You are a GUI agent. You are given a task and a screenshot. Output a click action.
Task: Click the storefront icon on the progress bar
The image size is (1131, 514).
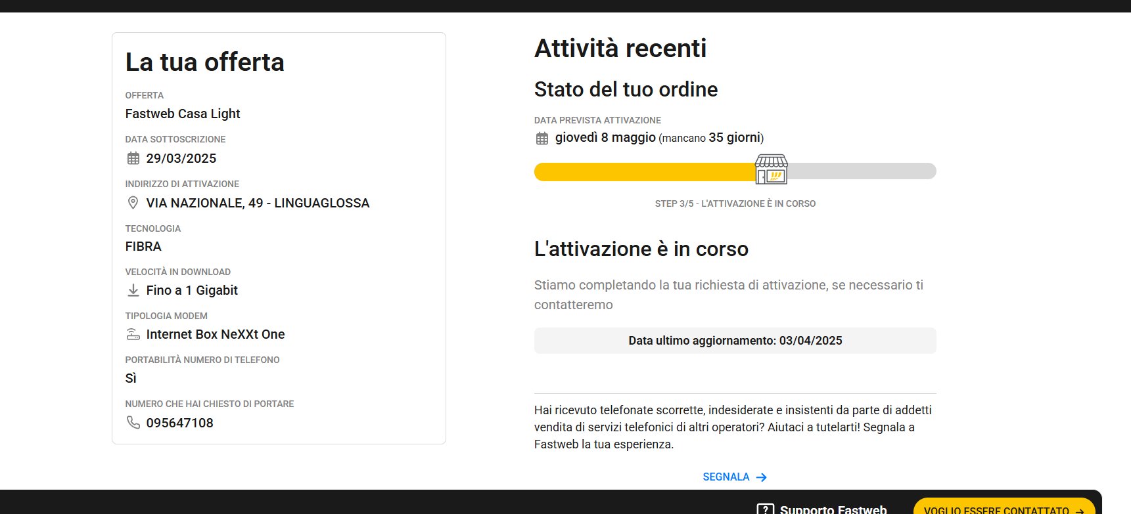point(771,169)
